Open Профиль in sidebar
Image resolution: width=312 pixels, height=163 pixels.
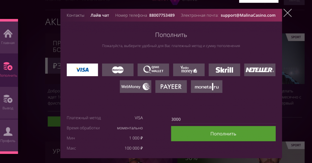[x=8, y=135]
